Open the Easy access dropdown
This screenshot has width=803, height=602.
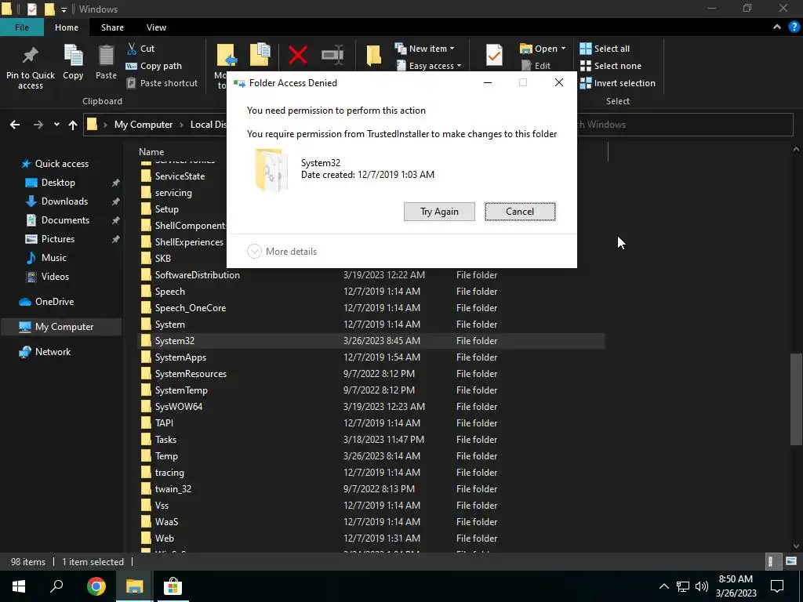[429, 66]
